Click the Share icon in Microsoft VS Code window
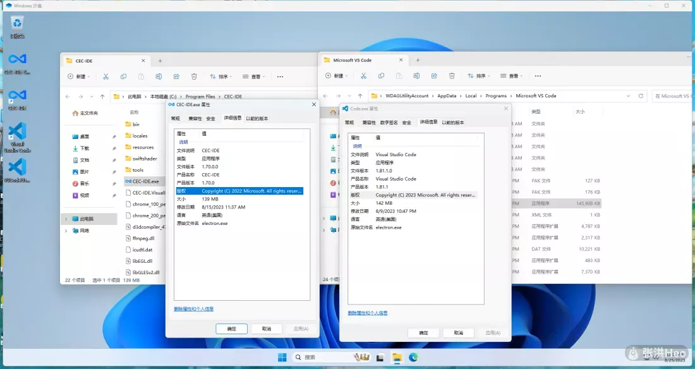 click(x=435, y=76)
